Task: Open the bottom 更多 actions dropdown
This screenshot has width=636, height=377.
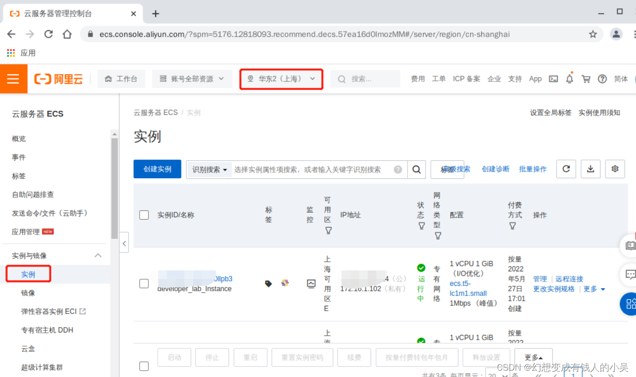Action: pos(534,358)
